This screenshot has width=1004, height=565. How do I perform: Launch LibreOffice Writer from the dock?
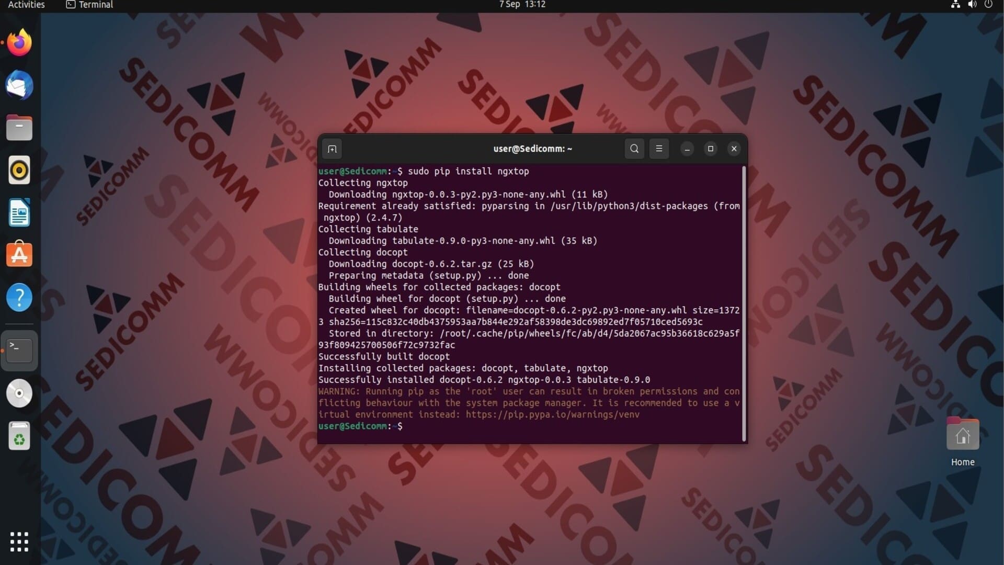19,212
